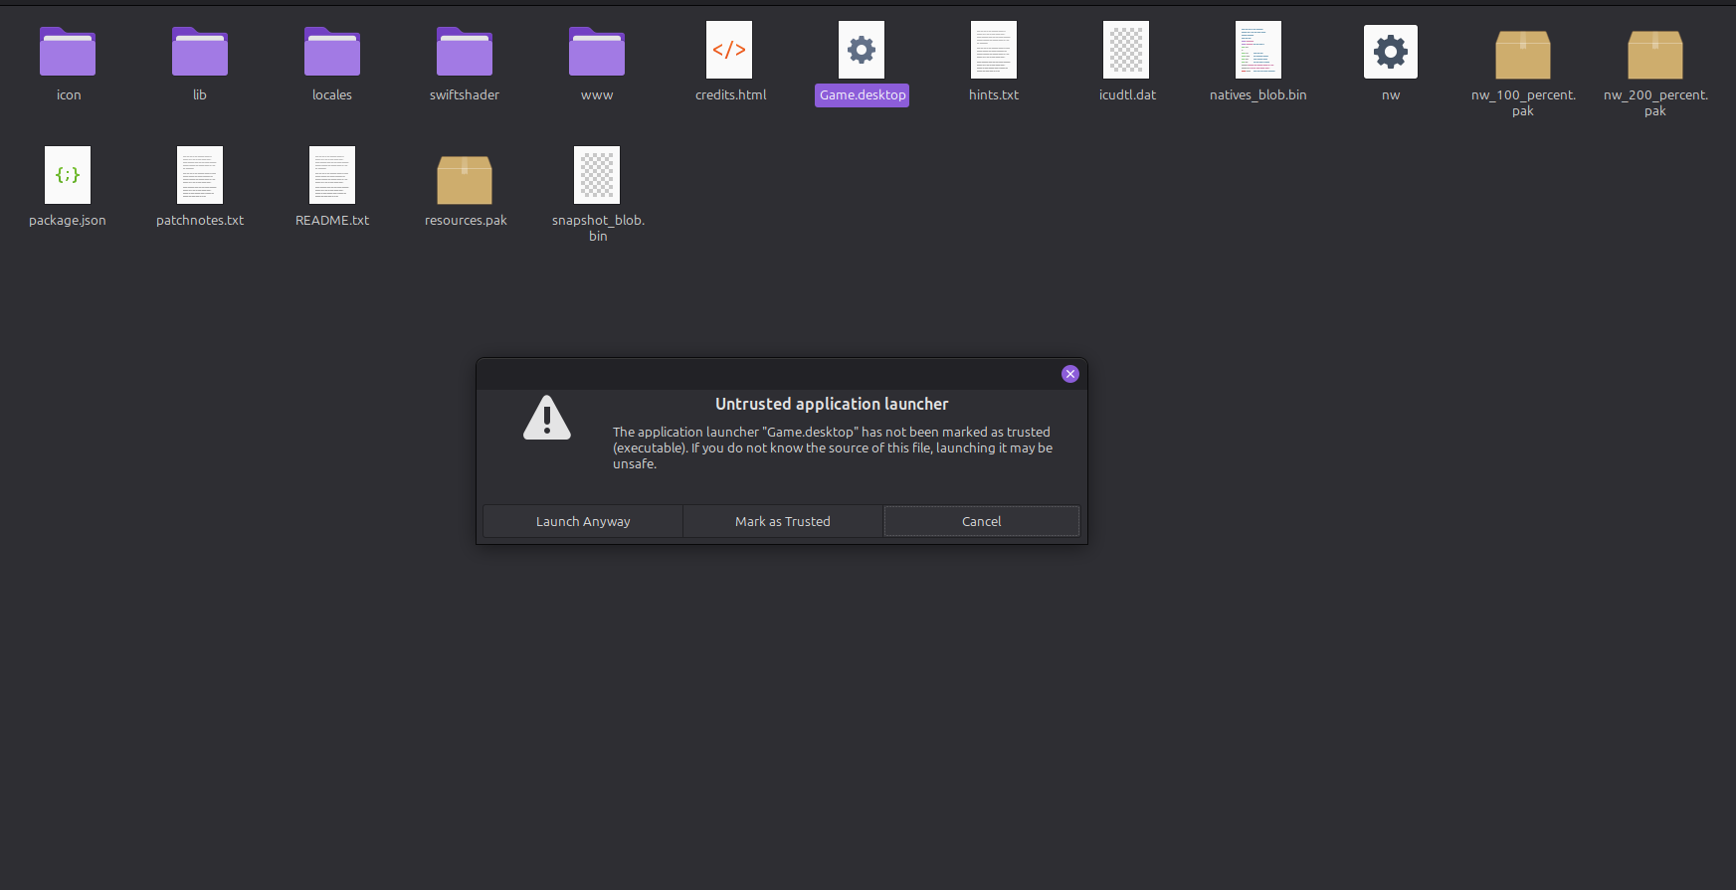This screenshot has height=890, width=1736.
Task: Click the 'README.txt' file name label
Action: pyautogui.click(x=332, y=221)
